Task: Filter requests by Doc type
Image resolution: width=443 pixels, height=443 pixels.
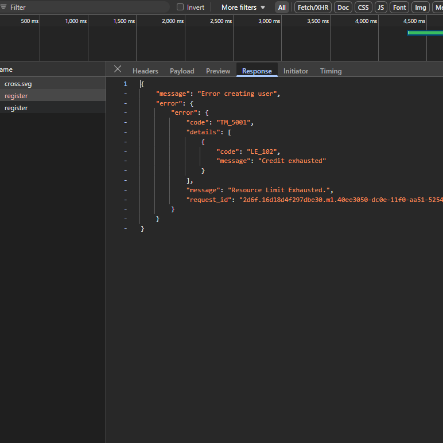Action: pos(343,7)
